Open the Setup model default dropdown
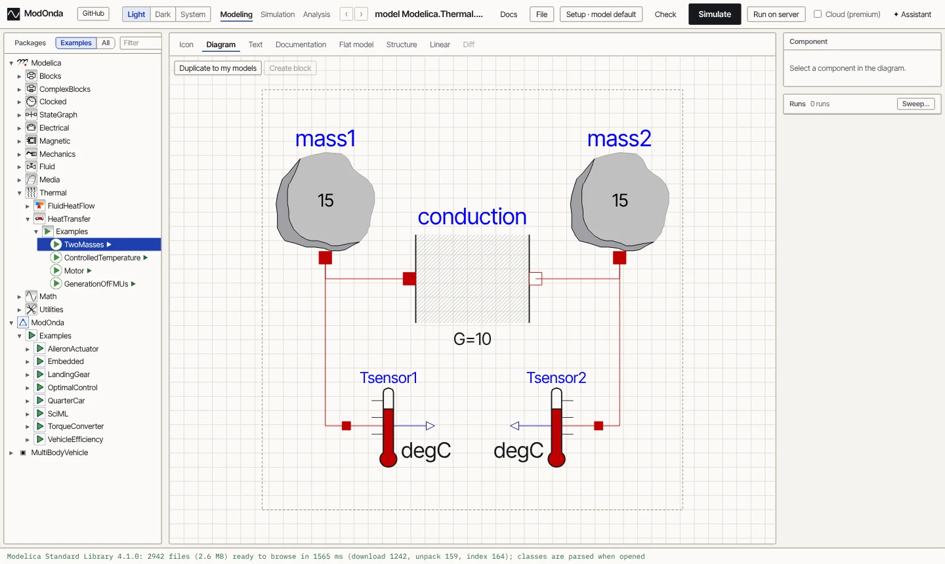The image size is (945, 564). [601, 14]
